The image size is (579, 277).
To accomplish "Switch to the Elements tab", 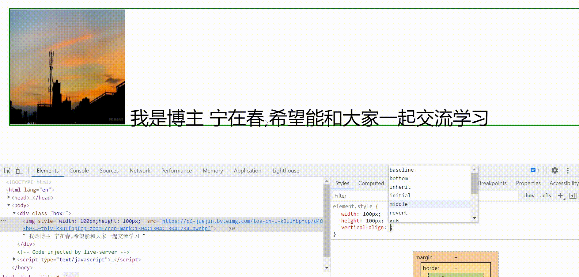I will point(48,171).
